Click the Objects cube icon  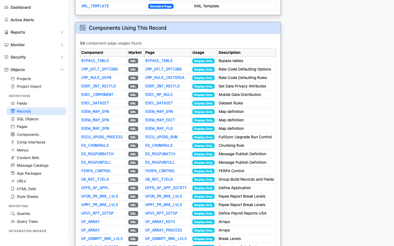pyautogui.click(x=6, y=70)
